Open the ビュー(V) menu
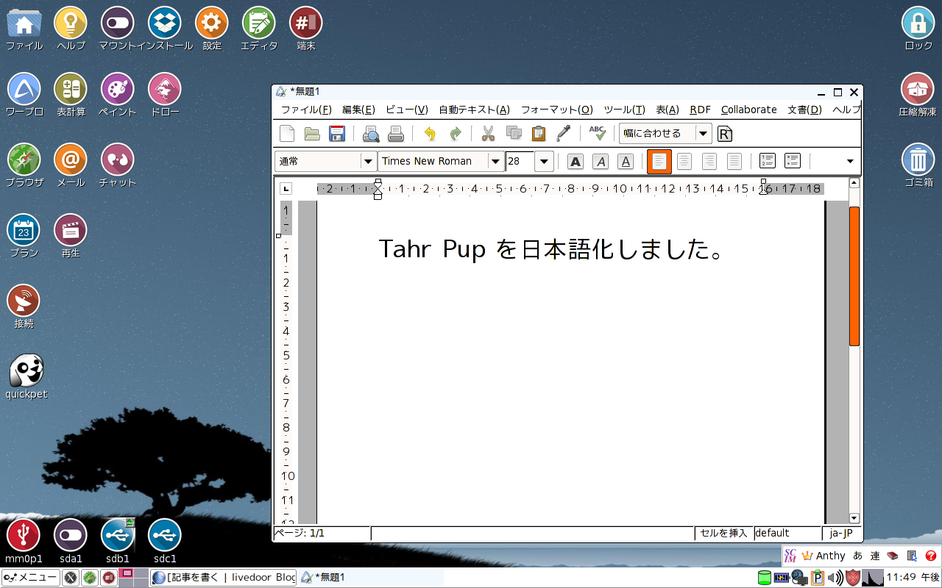 (x=407, y=110)
